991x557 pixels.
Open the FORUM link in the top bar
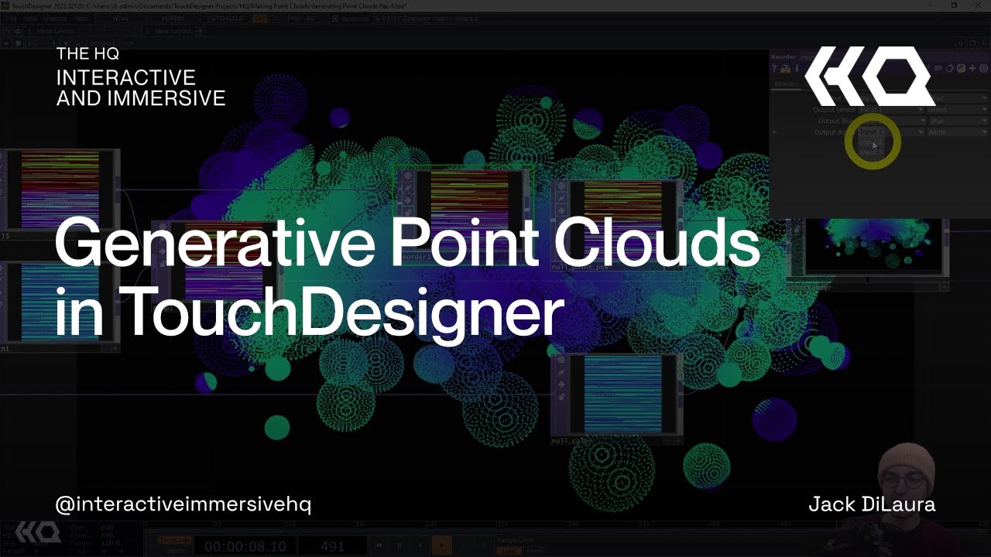click(173, 18)
